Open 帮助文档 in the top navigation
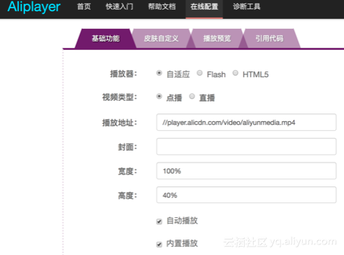 click(x=162, y=6)
